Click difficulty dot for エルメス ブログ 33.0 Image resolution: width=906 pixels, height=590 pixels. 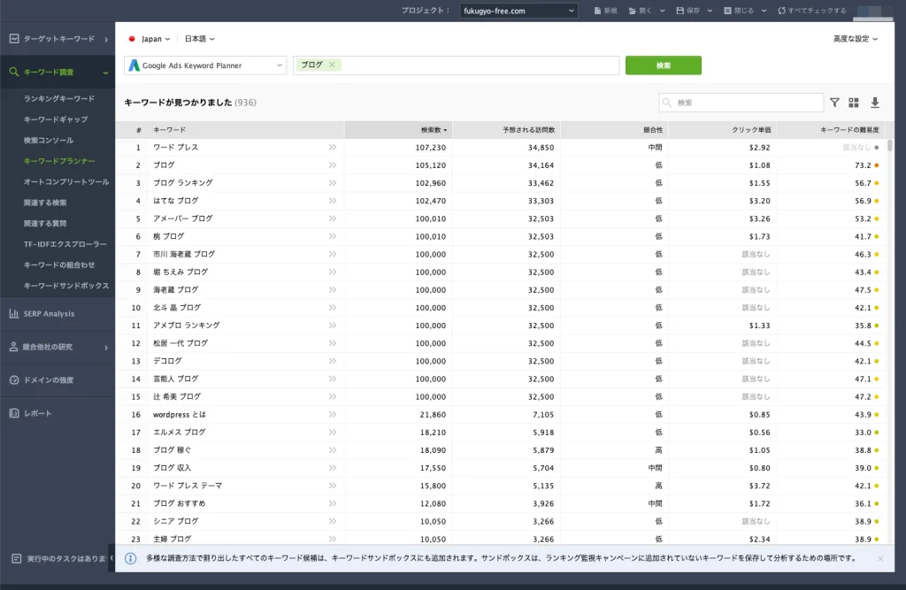877,433
